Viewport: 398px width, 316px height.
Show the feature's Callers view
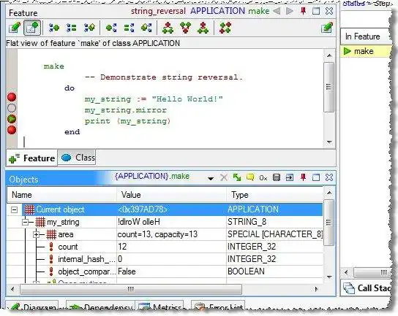point(54,28)
